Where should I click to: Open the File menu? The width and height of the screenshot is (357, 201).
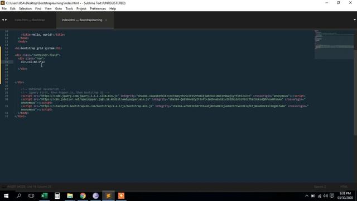(4, 9)
